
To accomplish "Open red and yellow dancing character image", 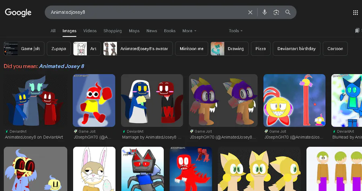I will click(x=94, y=100).
